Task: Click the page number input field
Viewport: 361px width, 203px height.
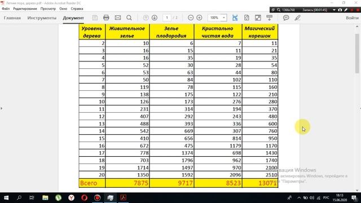Action: pyautogui.click(x=167, y=17)
